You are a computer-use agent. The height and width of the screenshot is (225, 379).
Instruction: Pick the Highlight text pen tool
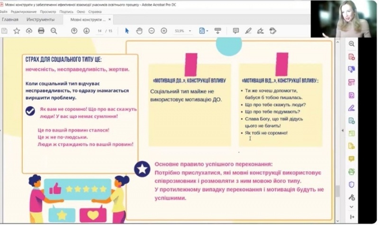[248, 31]
